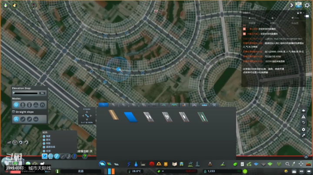Click the green info button beside city name
The image size is (313, 175).
57,171
